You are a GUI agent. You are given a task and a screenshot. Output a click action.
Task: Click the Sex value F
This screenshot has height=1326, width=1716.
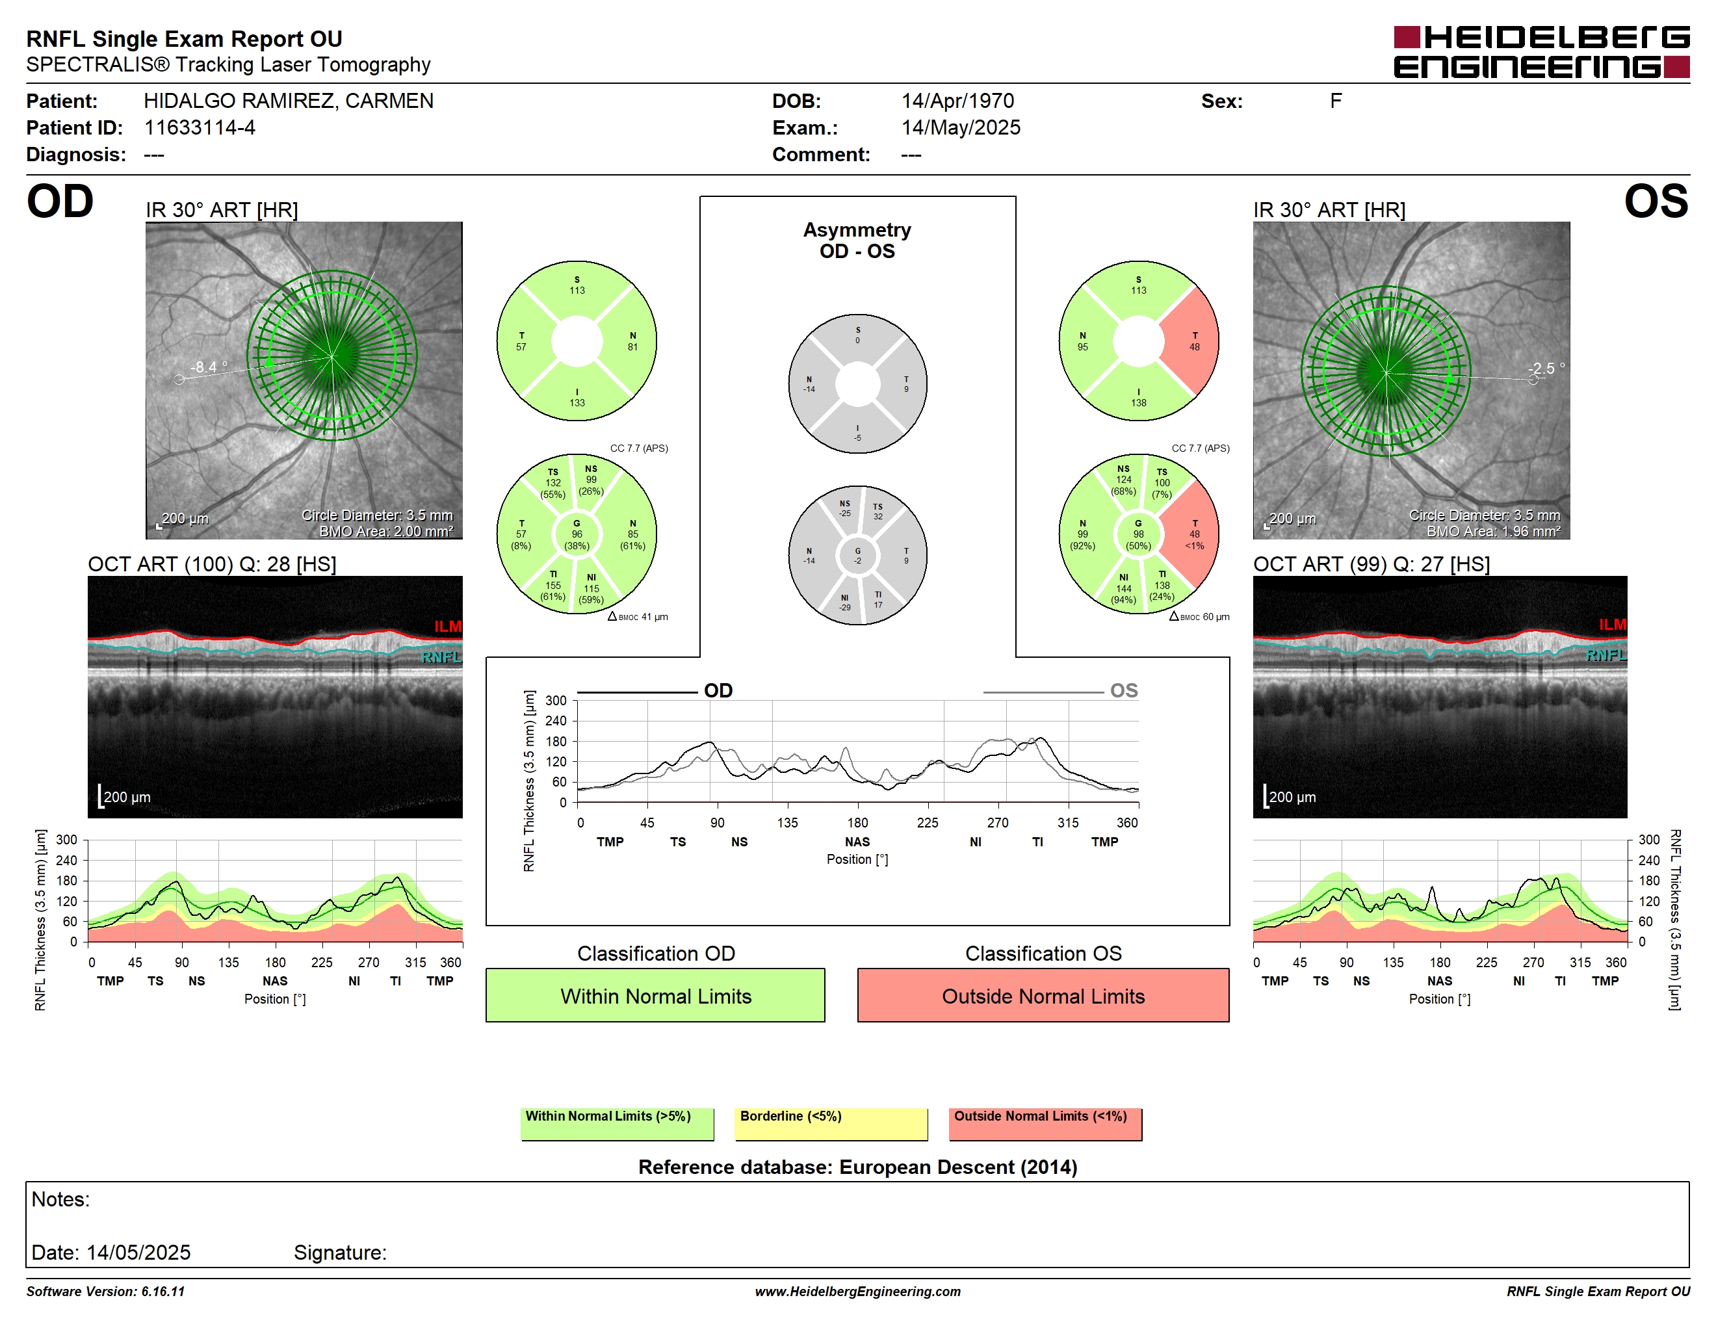click(x=1336, y=101)
